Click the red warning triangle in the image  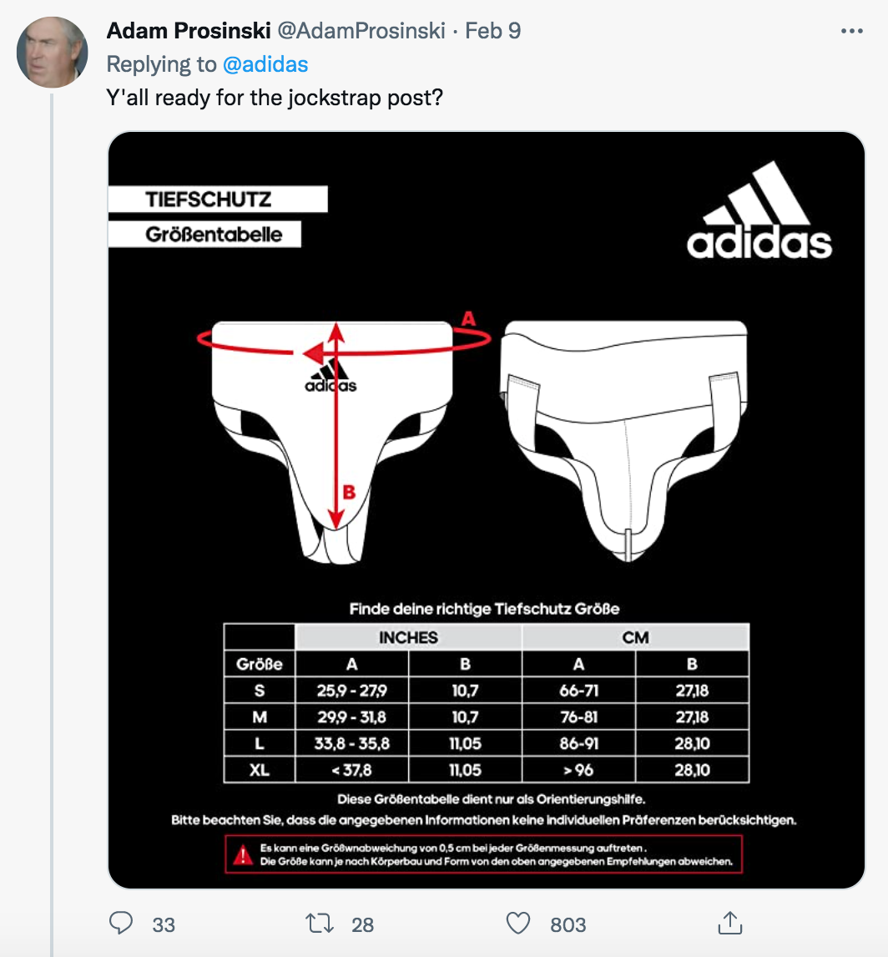pyautogui.click(x=243, y=853)
